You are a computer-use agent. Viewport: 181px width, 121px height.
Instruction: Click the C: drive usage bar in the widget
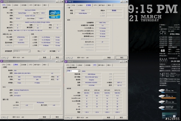(169, 92)
